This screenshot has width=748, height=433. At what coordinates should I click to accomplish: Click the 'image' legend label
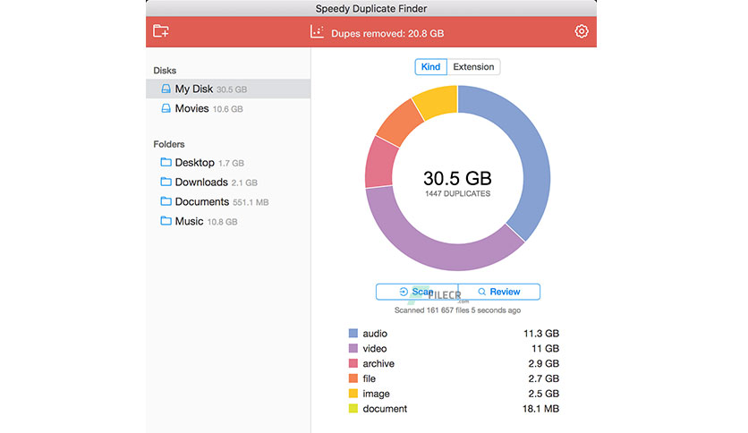pos(376,394)
